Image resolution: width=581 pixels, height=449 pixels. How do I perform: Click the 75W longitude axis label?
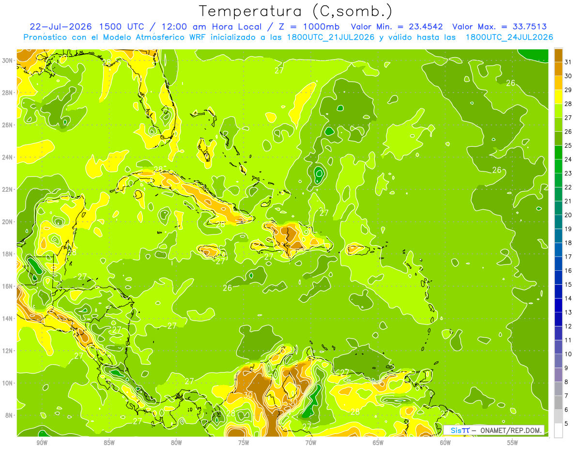click(244, 443)
